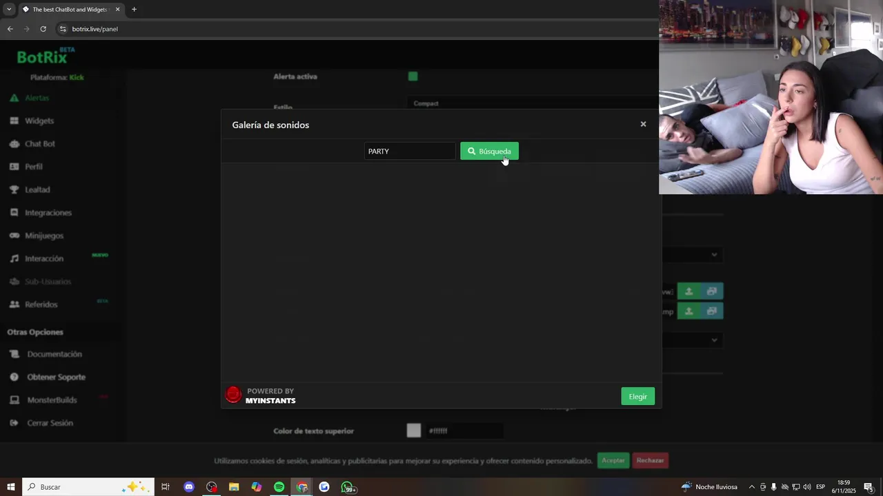Click Cerrar Sesión to log out
This screenshot has width=883, height=496.
coord(50,423)
